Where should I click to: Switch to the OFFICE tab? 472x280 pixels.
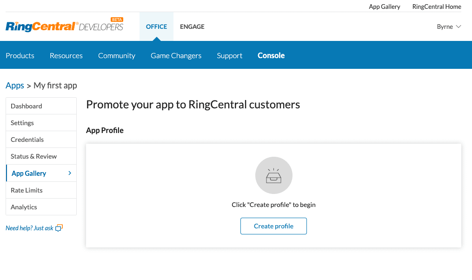coord(156,27)
